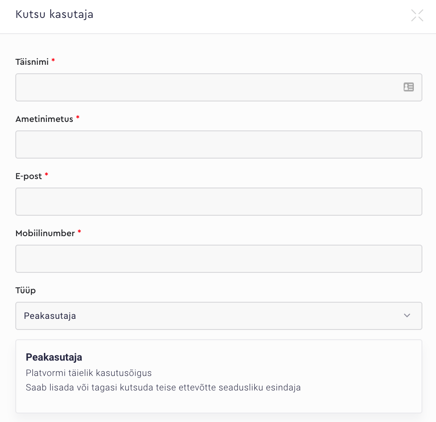Select the E-post input field
The image size is (436, 422).
(218, 202)
